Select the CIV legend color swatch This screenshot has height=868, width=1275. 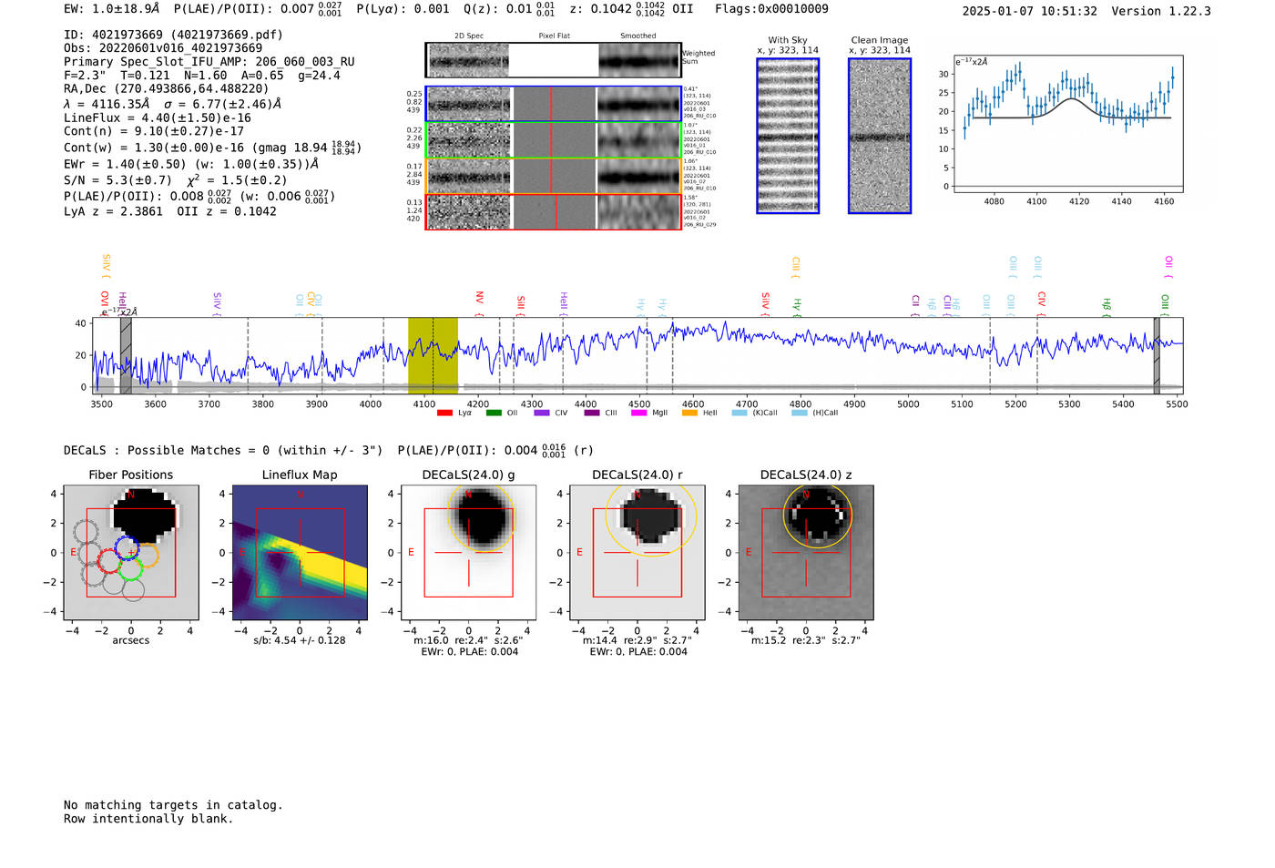542,413
